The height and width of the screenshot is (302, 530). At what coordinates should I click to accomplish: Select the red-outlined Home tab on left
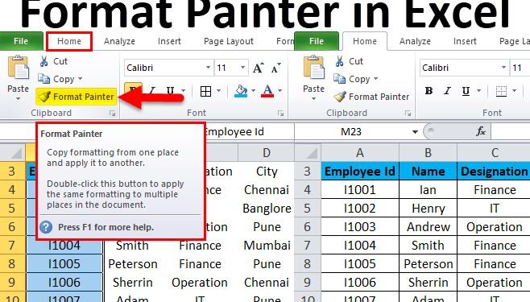coord(69,41)
